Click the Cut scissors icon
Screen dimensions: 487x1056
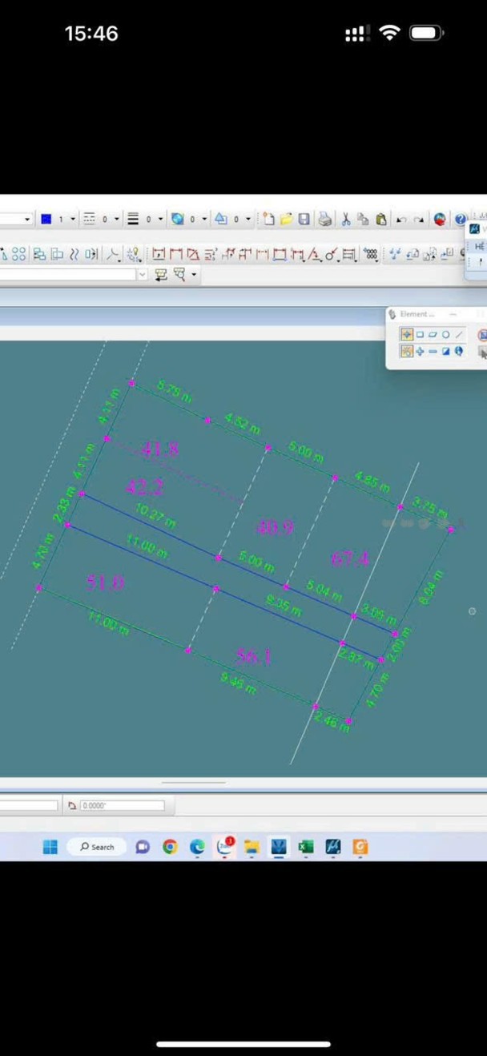click(345, 219)
